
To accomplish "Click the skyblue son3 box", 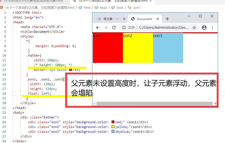I will [168, 48].
